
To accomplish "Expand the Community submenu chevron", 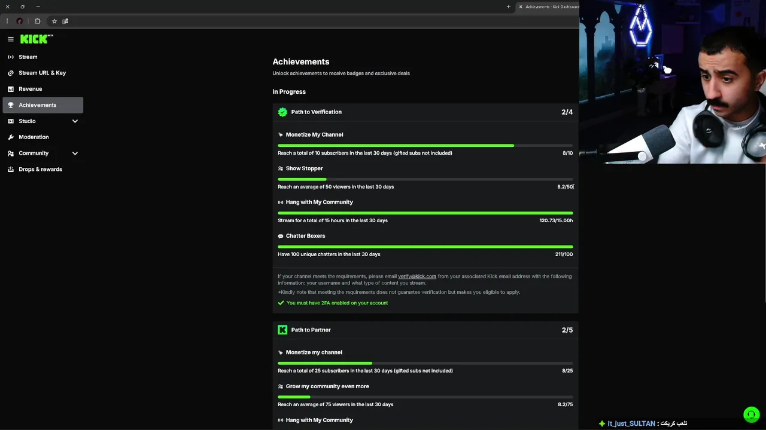I will [75, 153].
